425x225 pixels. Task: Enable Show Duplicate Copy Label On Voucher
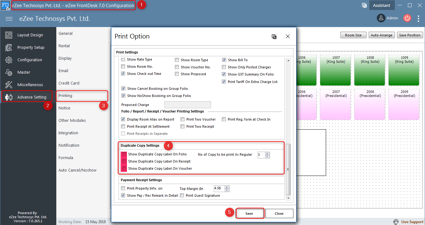tap(124, 168)
